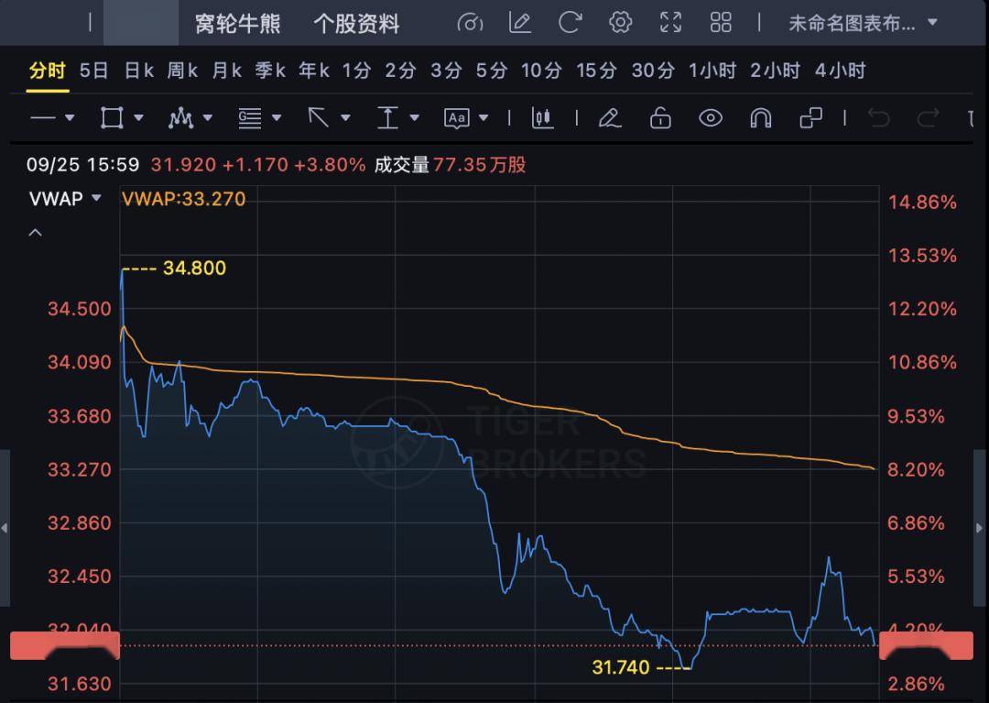Expand the Fibonacci tool dropdown arrow
This screenshot has height=703, width=989.
tap(277, 118)
